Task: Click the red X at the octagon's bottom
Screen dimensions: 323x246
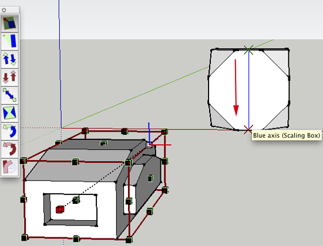Action: [248, 129]
